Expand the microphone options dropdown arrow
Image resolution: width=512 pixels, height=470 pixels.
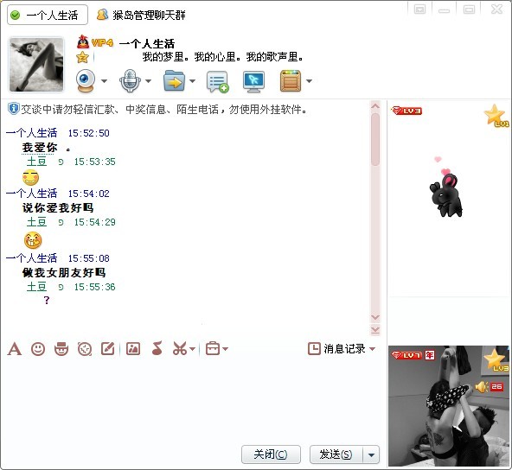click(148, 81)
